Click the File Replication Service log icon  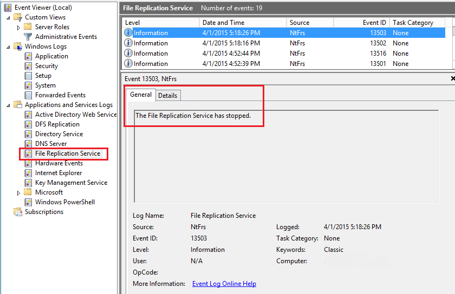pyautogui.click(x=28, y=153)
